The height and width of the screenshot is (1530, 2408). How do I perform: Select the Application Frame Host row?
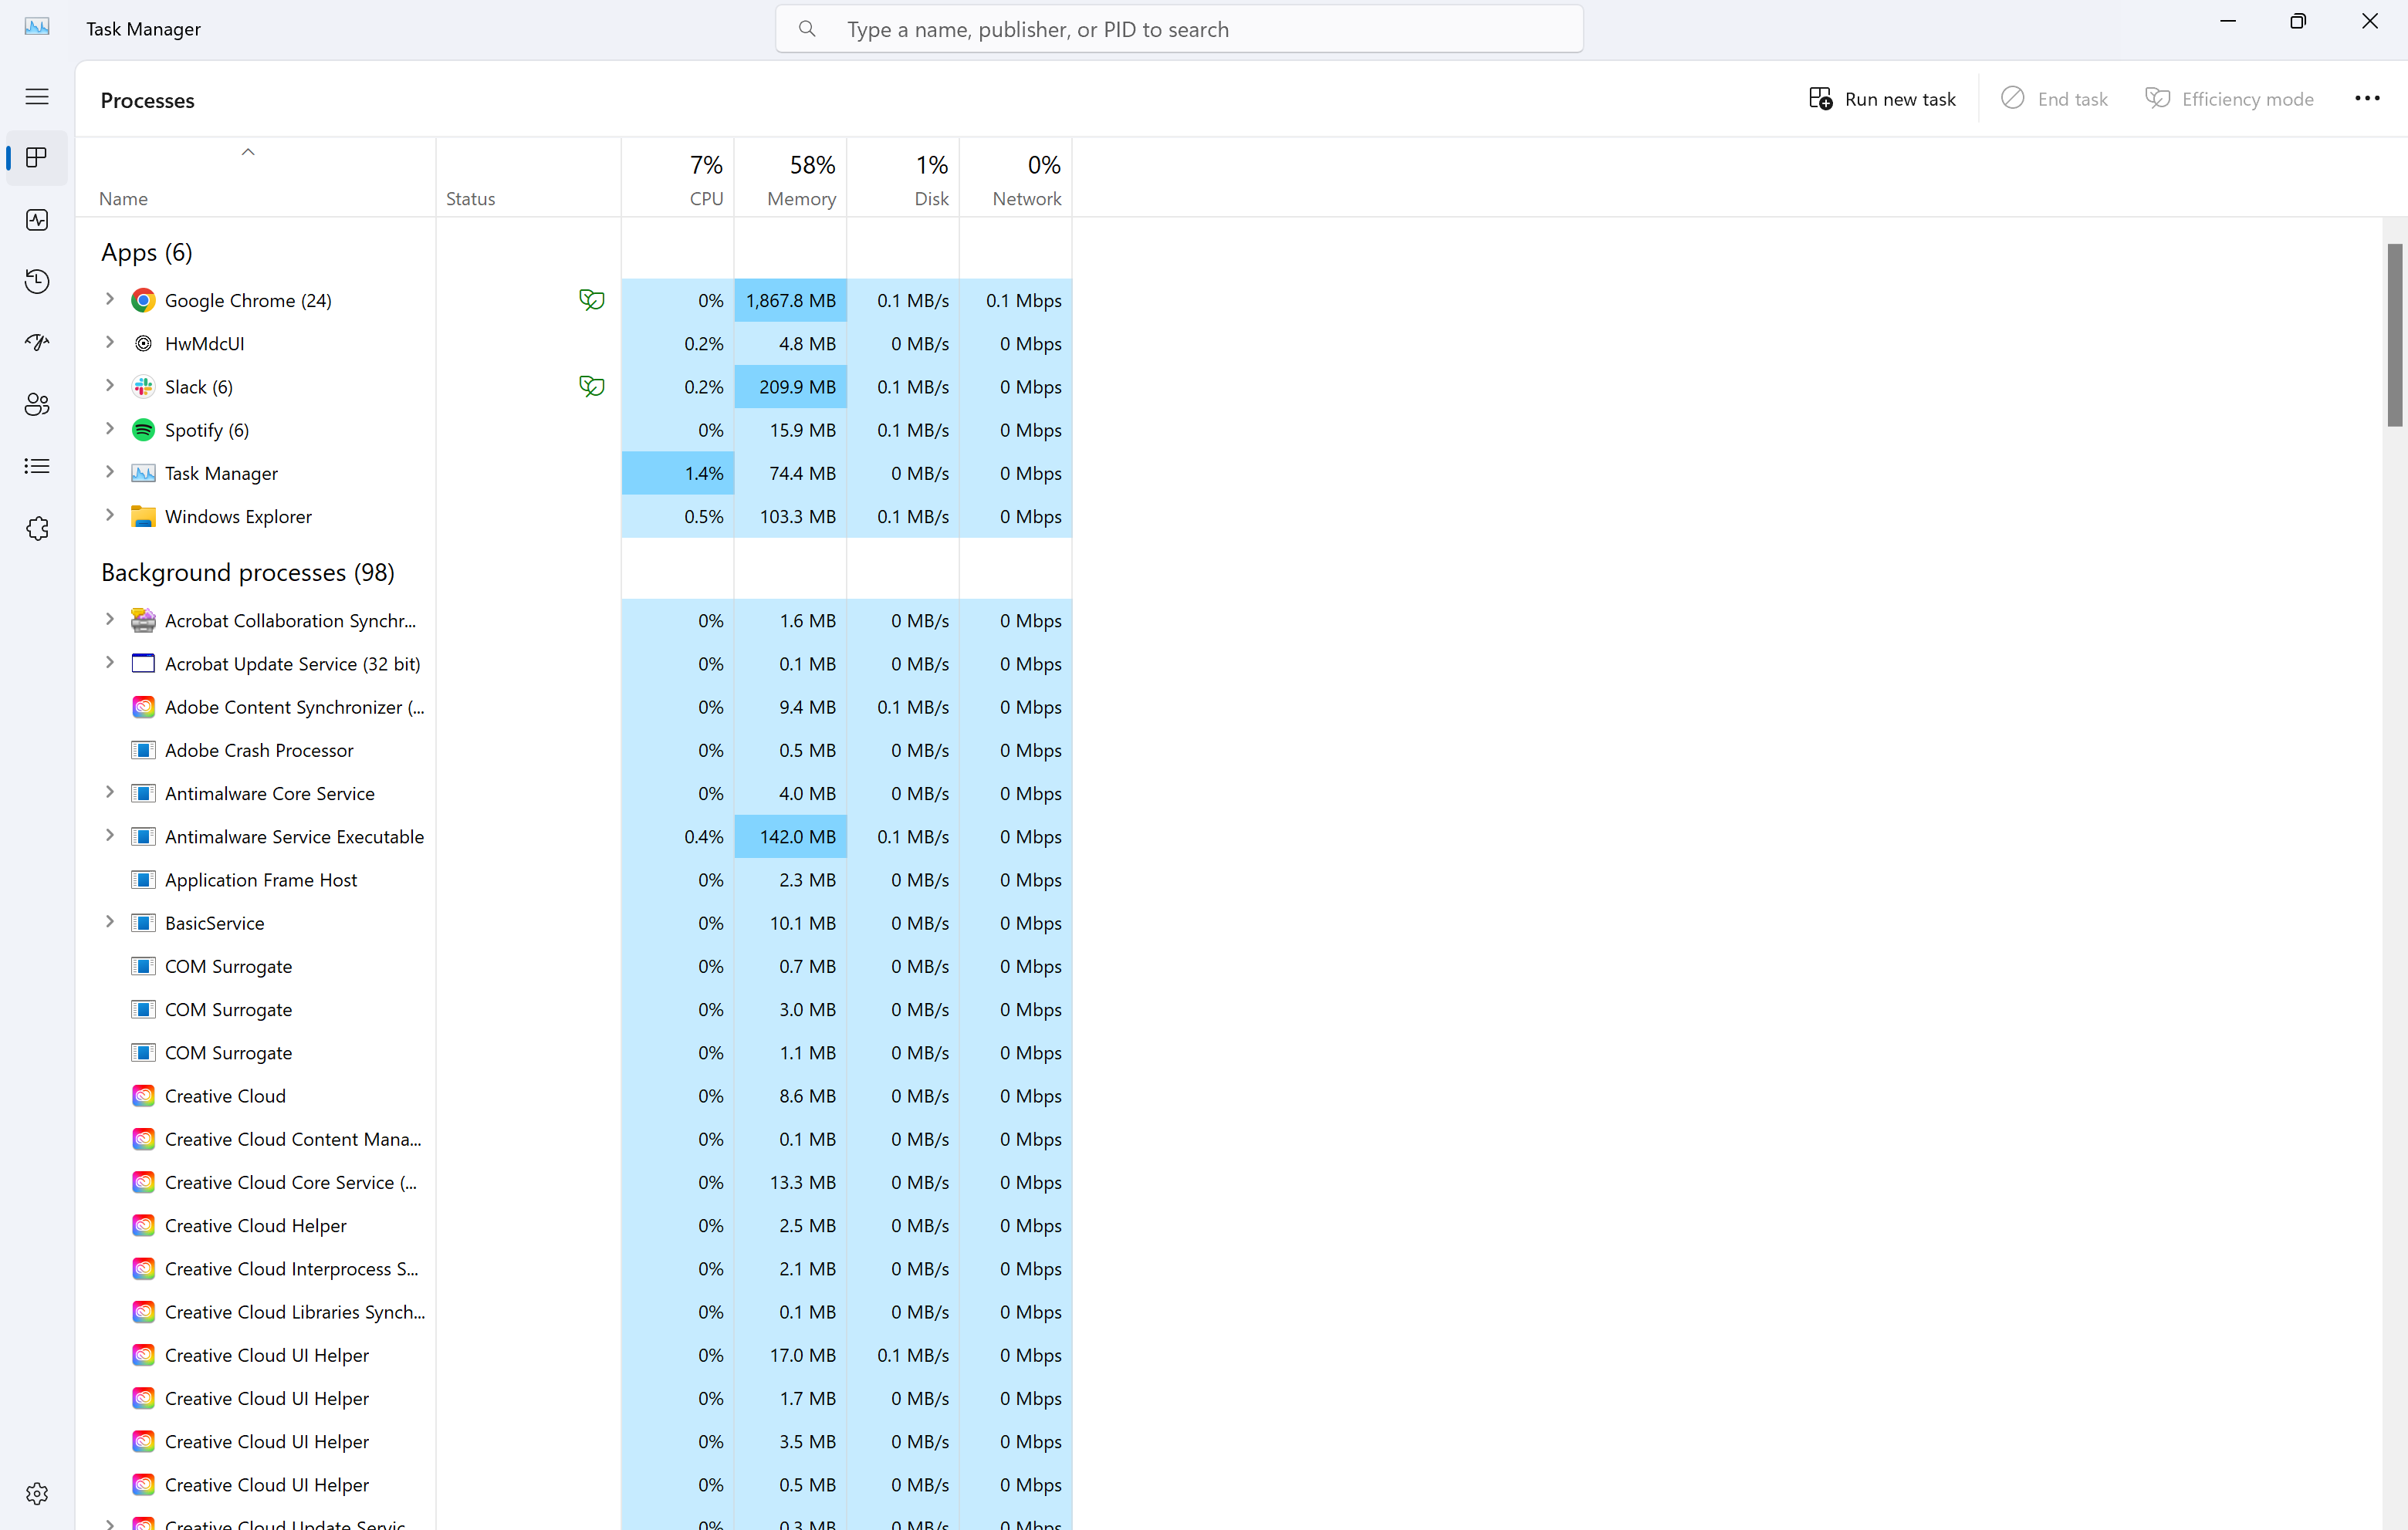point(574,880)
